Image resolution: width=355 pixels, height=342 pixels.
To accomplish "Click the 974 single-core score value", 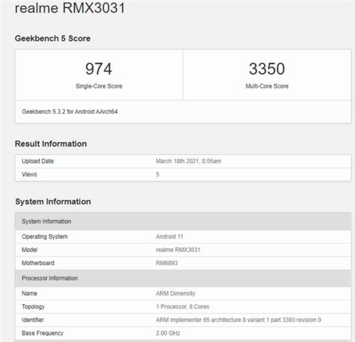I will click(99, 69).
